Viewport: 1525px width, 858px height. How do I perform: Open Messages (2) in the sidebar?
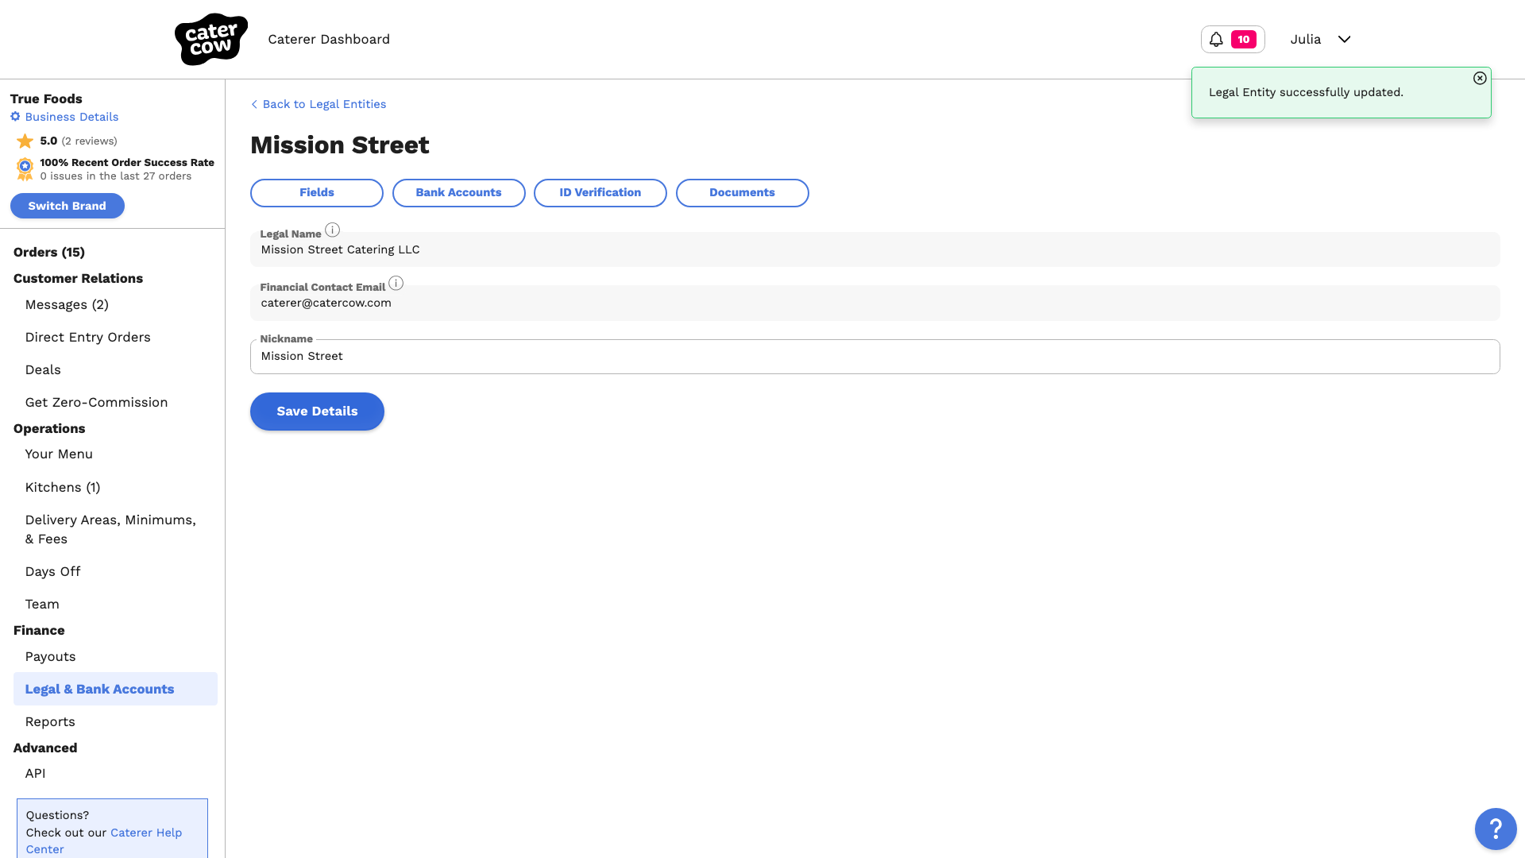coord(67,305)
